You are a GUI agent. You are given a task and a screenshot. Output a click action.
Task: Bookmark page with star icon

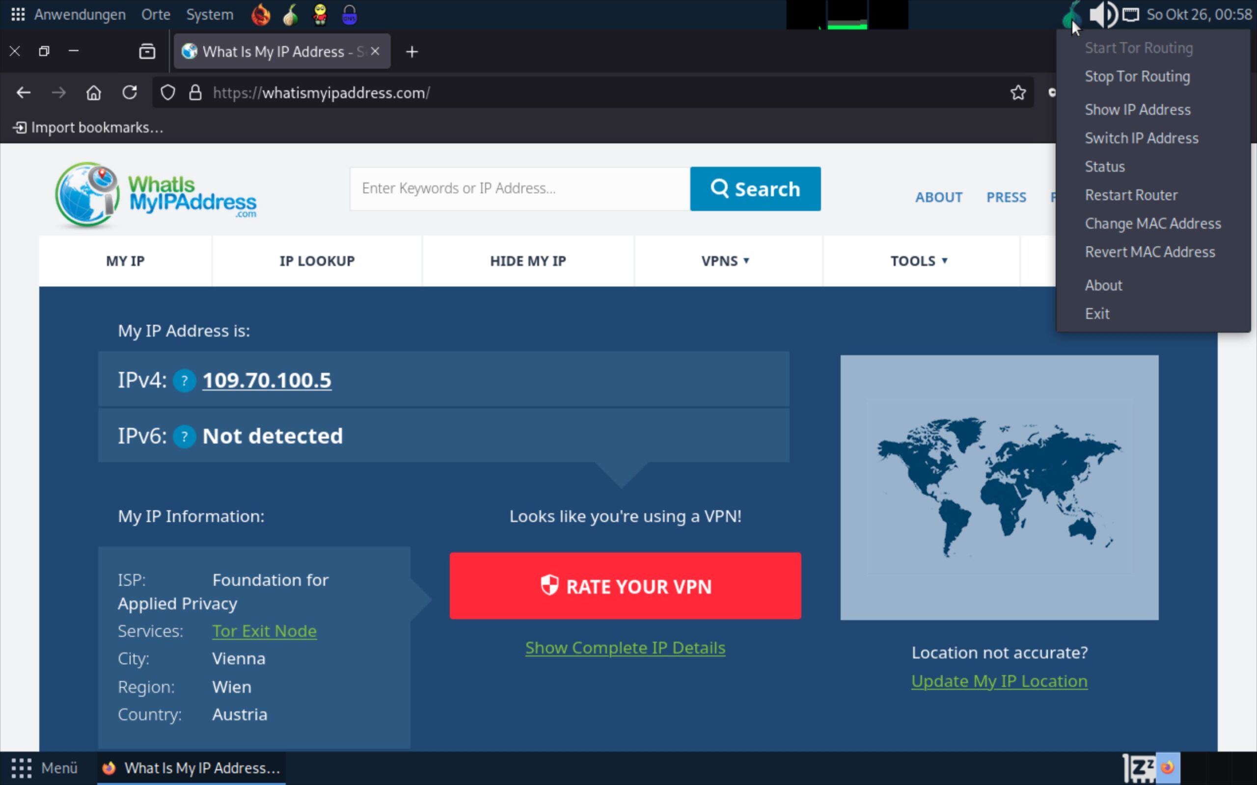[x=1017, y=93]
